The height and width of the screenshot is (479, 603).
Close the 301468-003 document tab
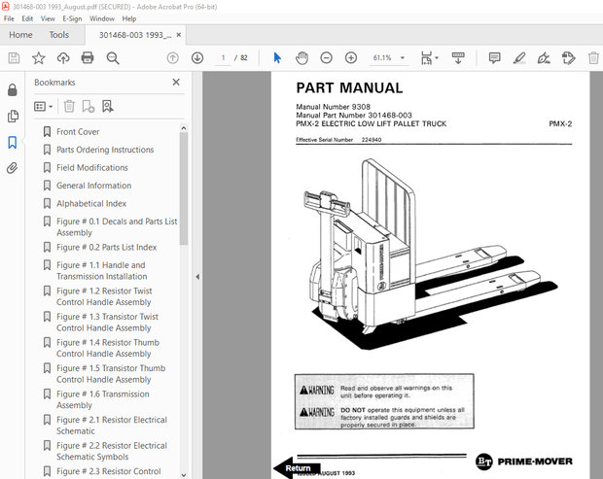click(178, 35)
